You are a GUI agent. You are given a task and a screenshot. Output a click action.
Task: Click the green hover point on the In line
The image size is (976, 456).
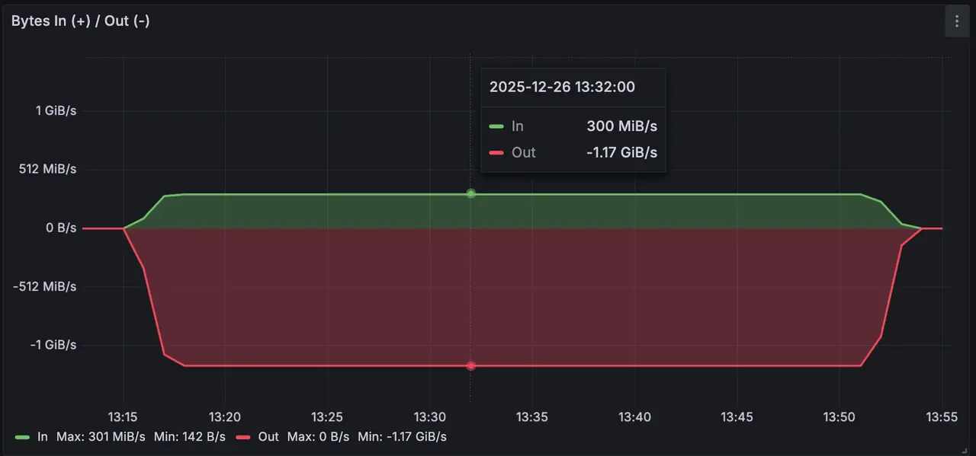471,193
